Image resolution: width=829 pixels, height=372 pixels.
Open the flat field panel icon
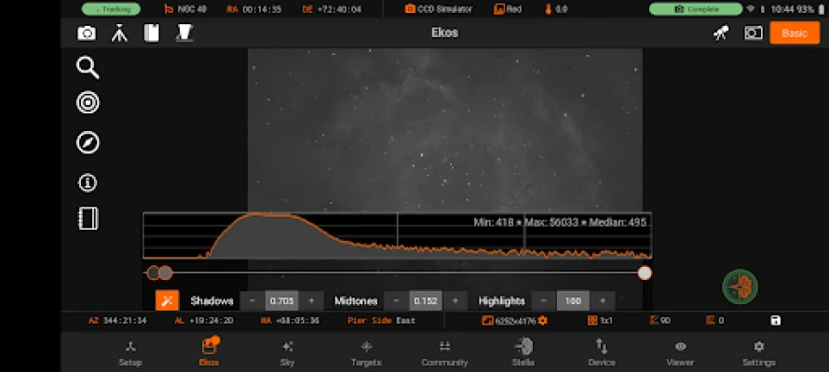(184, 33)
